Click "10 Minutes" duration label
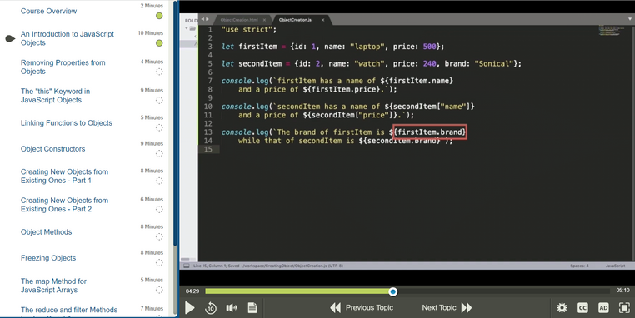The height and width of the screenshot is (318, 635). (150, 33)
